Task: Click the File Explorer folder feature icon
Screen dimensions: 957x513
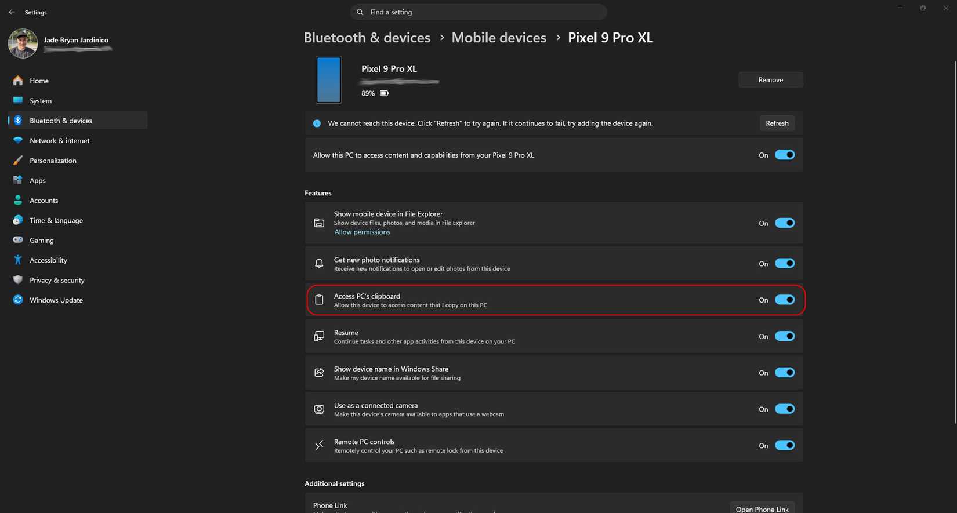Action: [x=319, y=223]
